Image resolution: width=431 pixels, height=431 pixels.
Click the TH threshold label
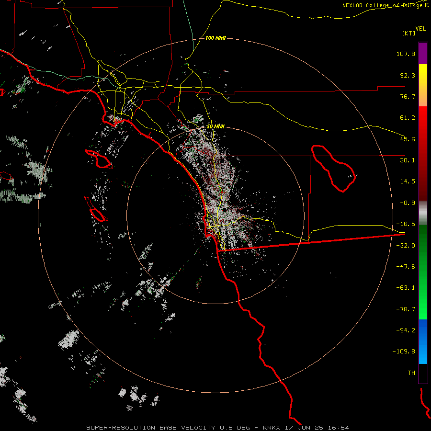[411, 373]
